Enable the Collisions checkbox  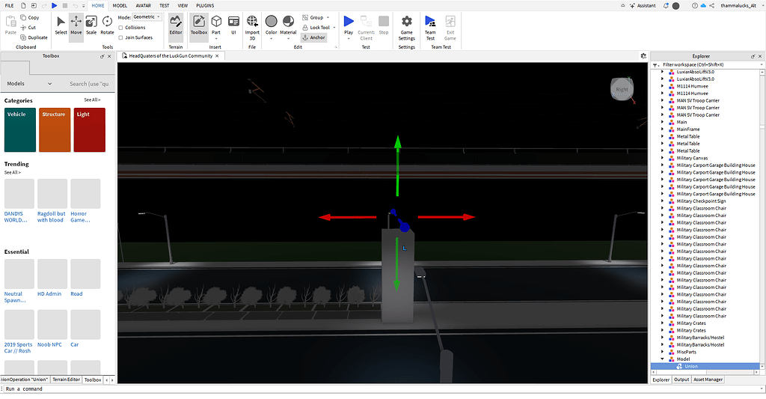120,28
